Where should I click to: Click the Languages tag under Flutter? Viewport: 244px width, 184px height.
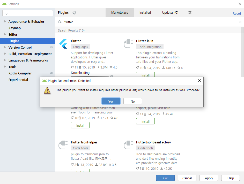[x=80, y=47]
